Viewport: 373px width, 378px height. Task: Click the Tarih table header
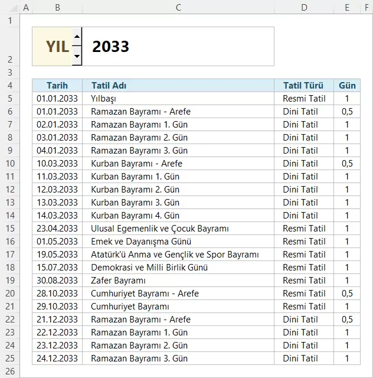click(57, 85)
